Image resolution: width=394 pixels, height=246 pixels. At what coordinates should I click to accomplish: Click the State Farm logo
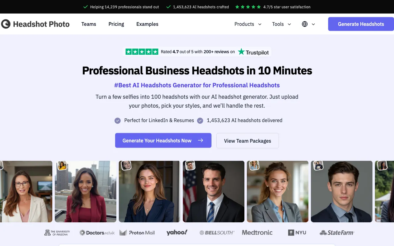click(337, 233)
